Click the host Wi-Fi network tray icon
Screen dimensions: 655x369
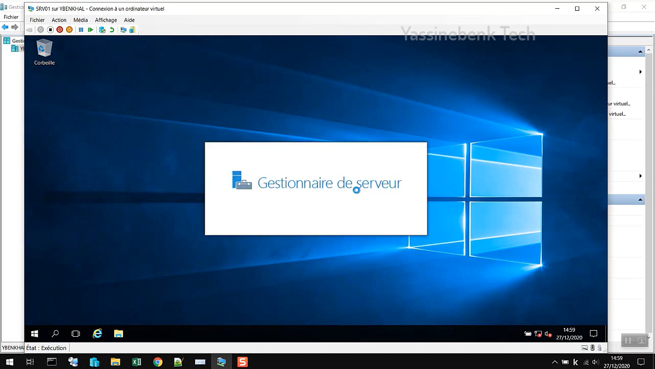tap(586, 362)
